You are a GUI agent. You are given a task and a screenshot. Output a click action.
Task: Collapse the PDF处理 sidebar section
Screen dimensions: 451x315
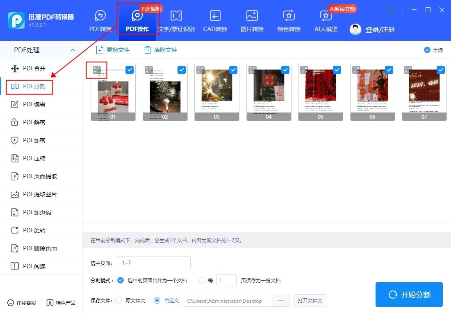click(73, 50)
